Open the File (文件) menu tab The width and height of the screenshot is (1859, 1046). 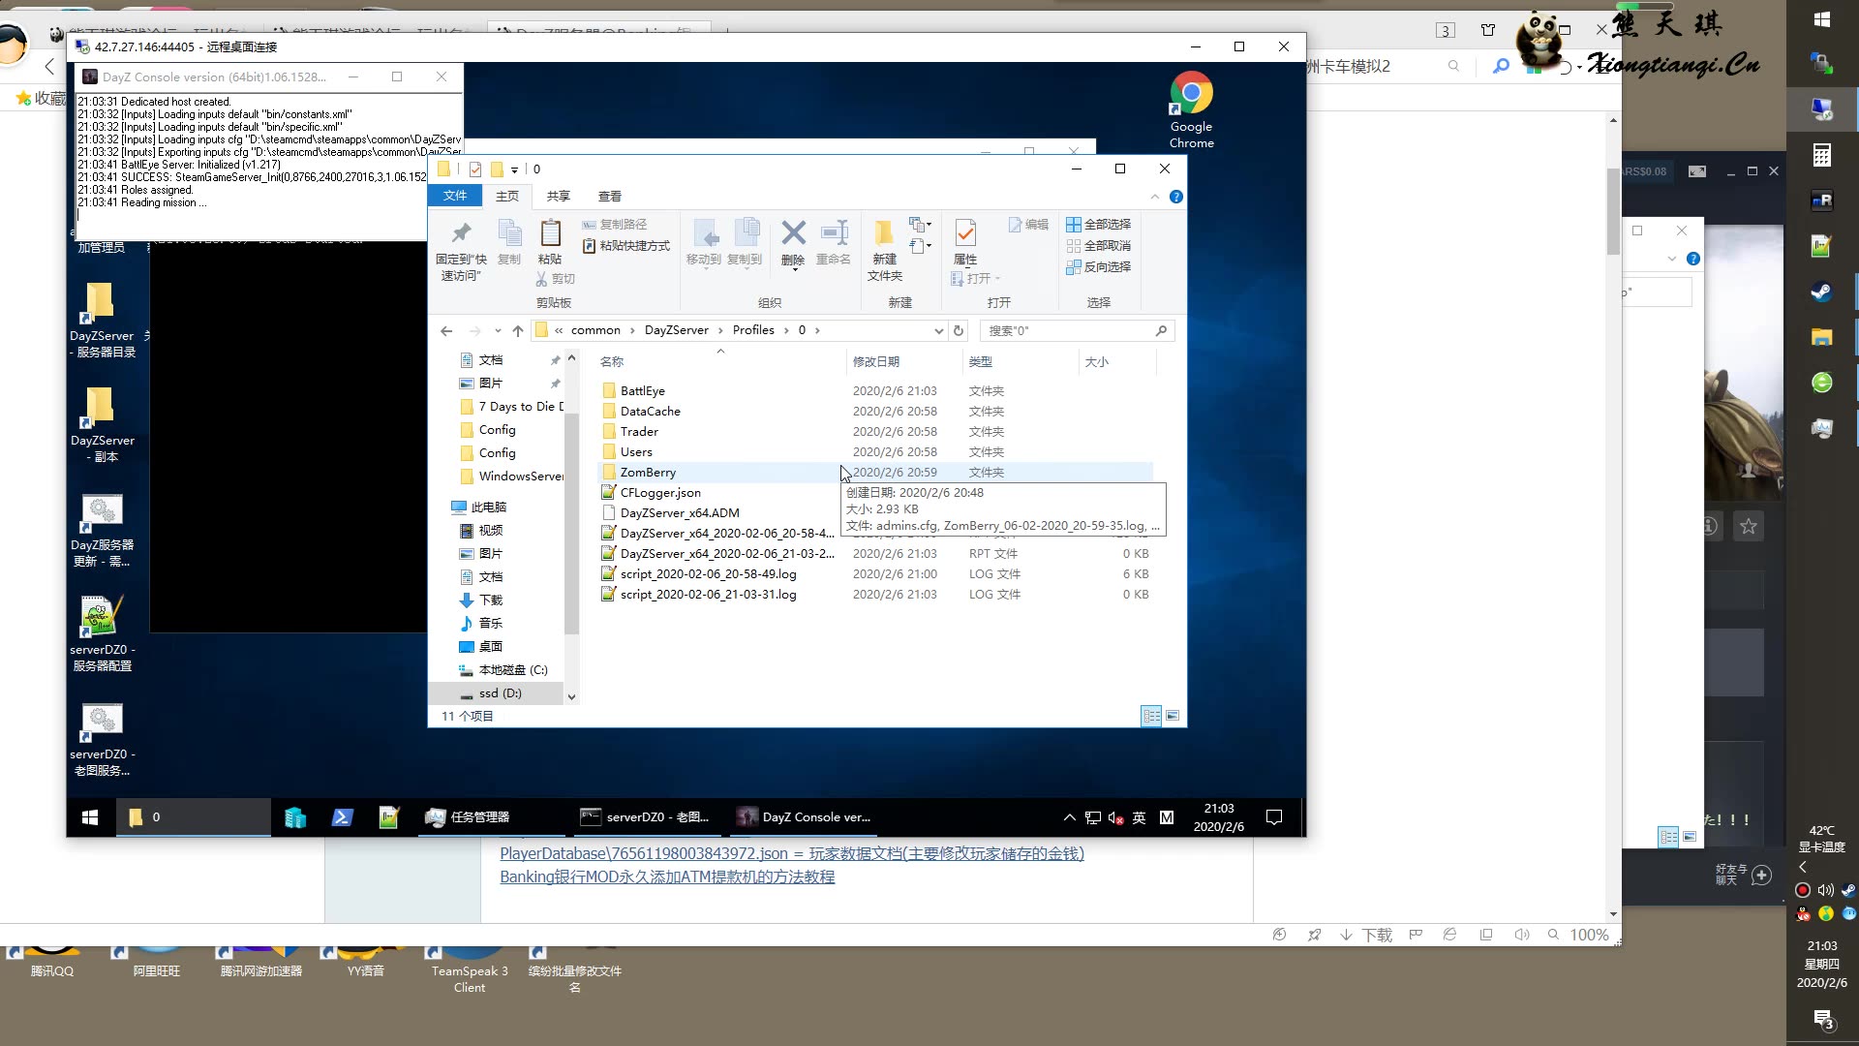tap(455, 196)
